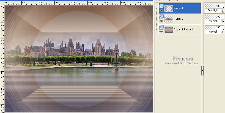
Task: Click the layer name "Raster 2"
Action: (x=178, y=19)
